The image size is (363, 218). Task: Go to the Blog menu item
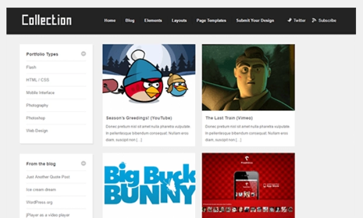pyautogui.click(x=130, y=21)
